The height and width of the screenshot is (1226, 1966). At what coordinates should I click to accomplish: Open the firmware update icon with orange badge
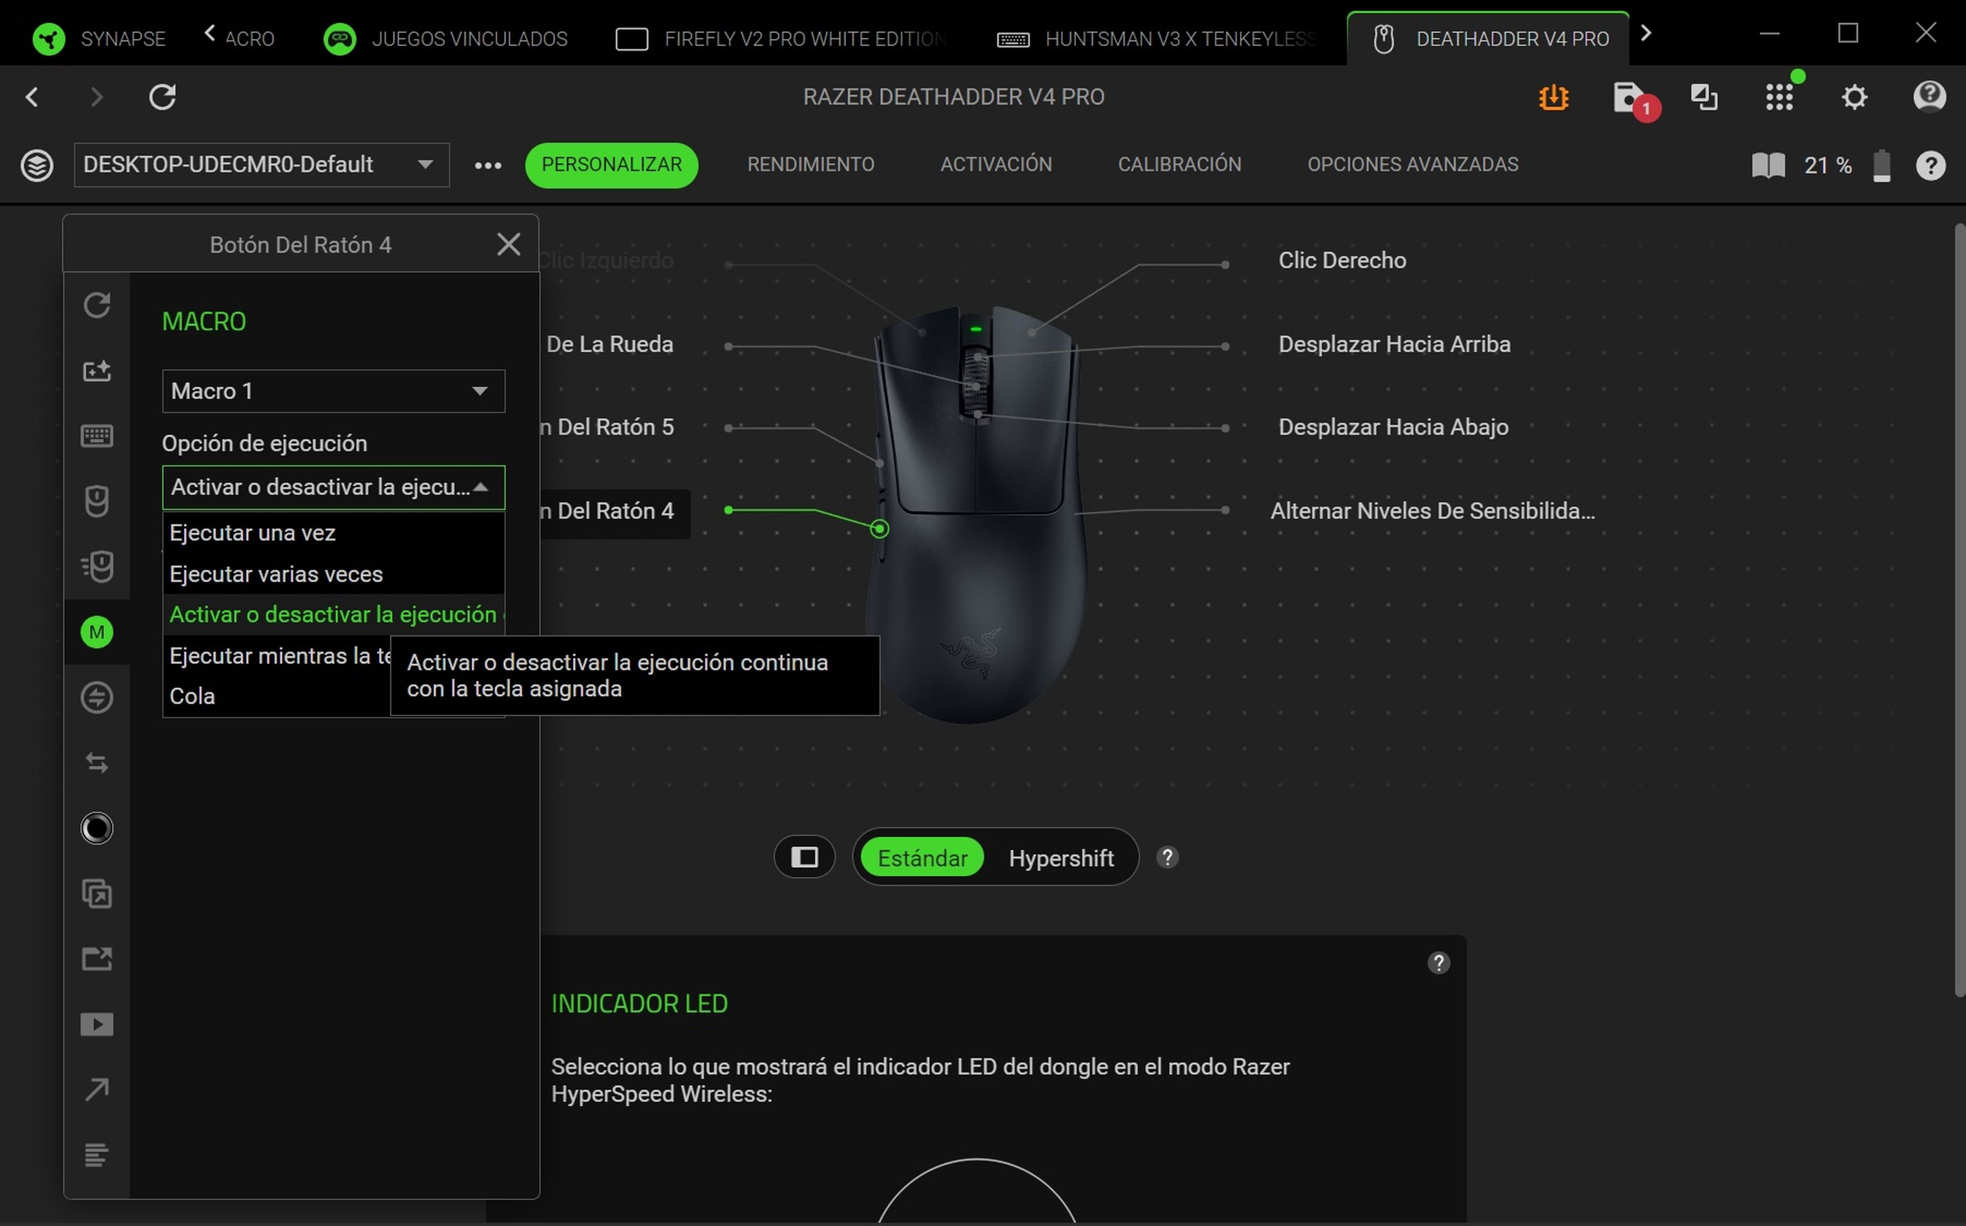point(1552,97)
